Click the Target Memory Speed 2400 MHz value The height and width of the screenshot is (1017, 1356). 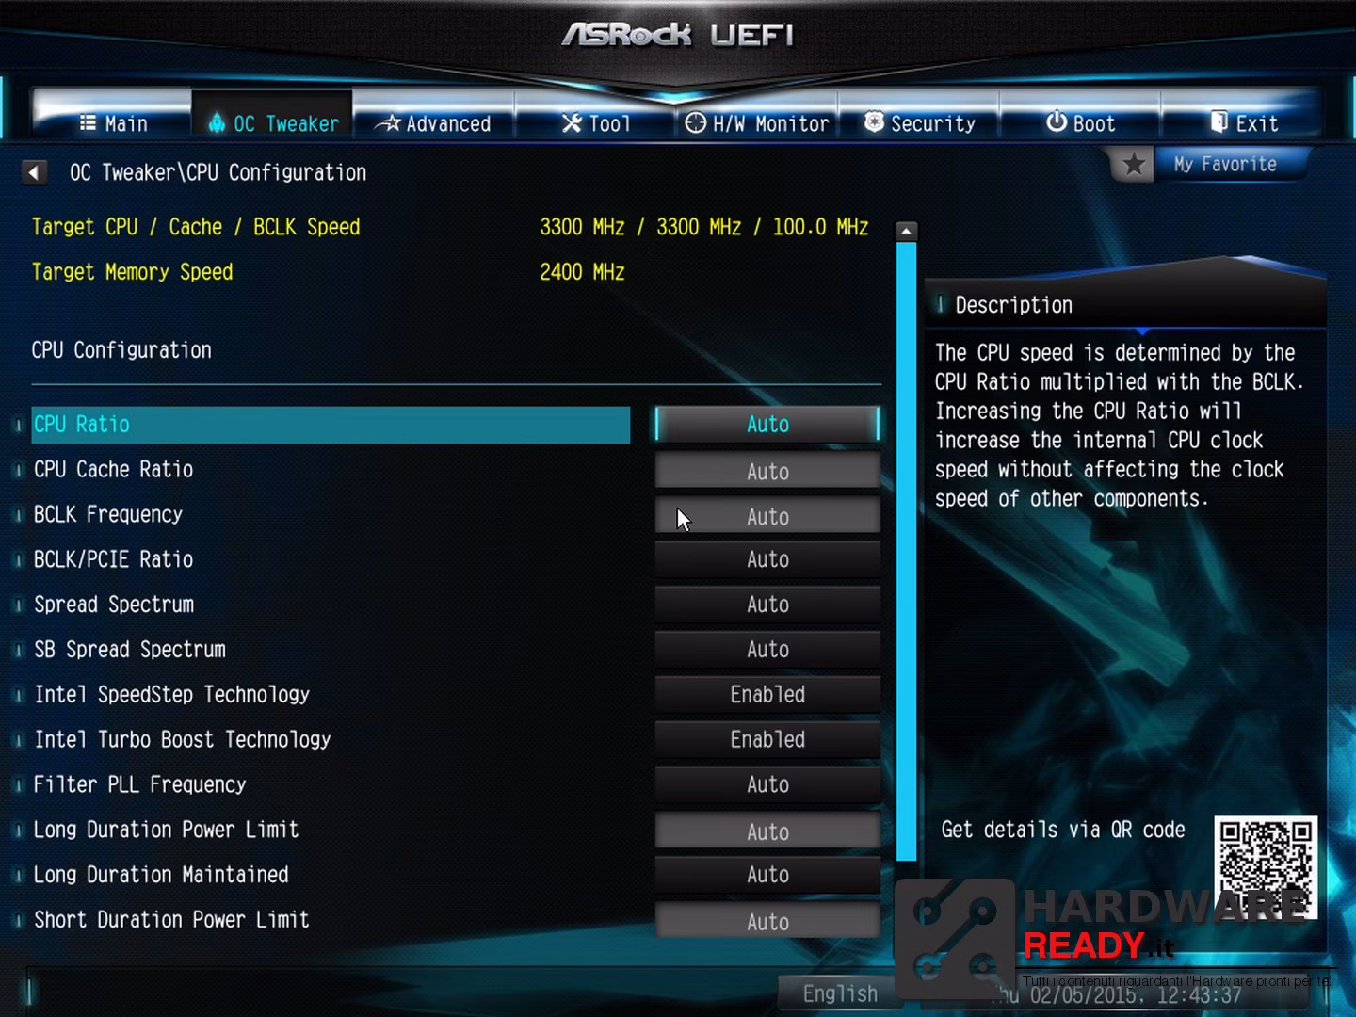(x=582, y=272)
